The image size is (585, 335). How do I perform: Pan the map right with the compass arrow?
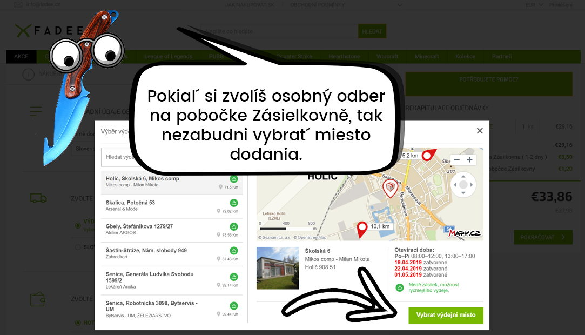pyautogui.click(x=471, y=185)
